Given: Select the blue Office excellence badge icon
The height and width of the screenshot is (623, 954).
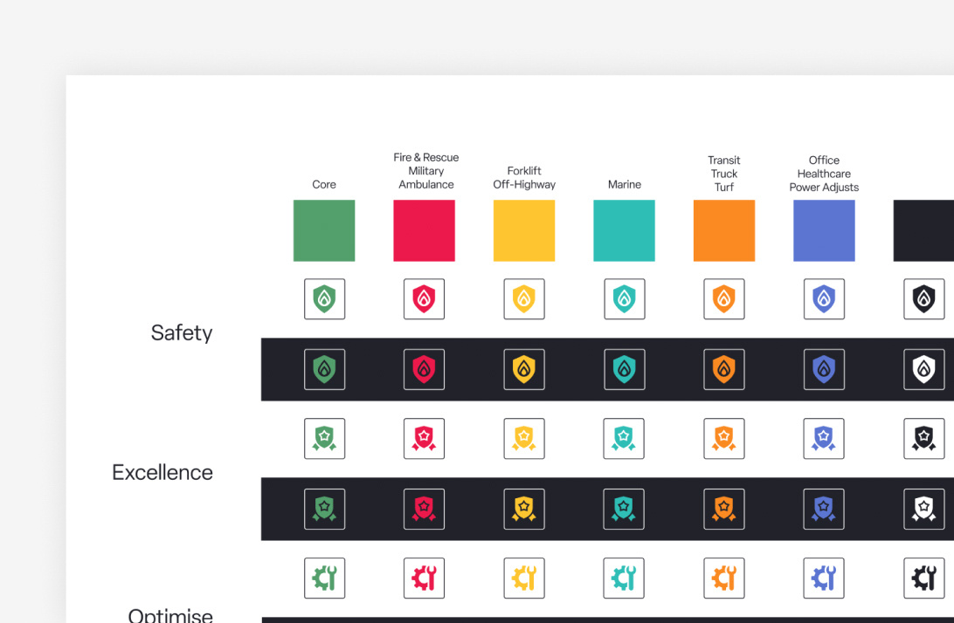Looking at the screenshot, I should 824,439.
